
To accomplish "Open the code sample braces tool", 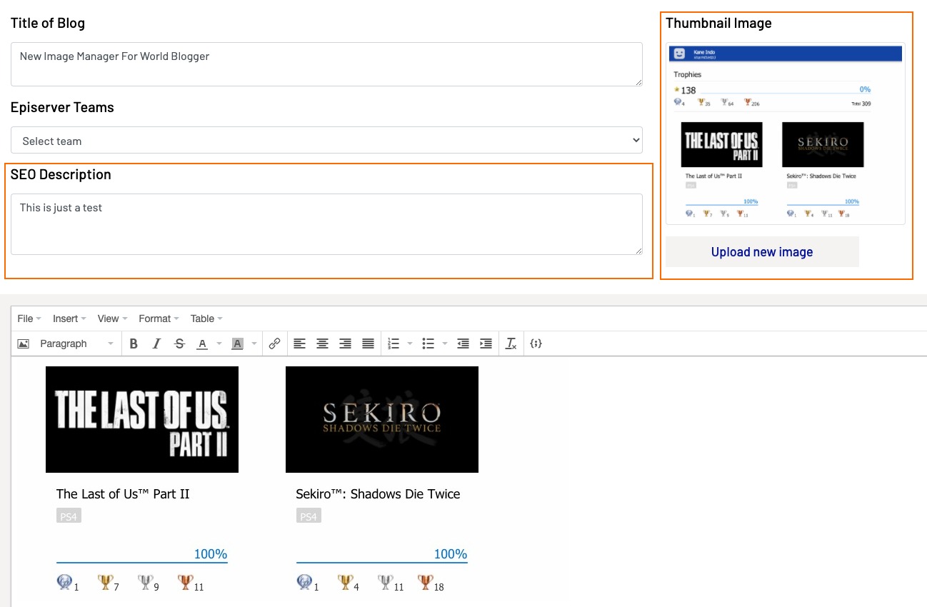I will pos(536,343).
